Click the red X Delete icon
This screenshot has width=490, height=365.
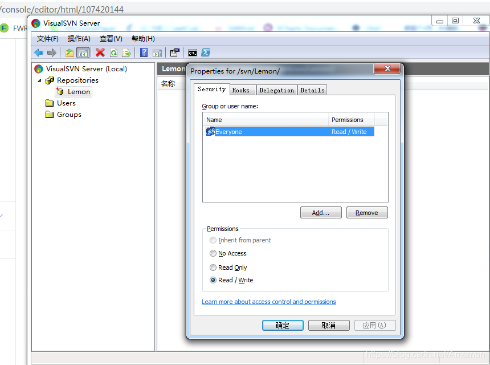tap(100, 52)
